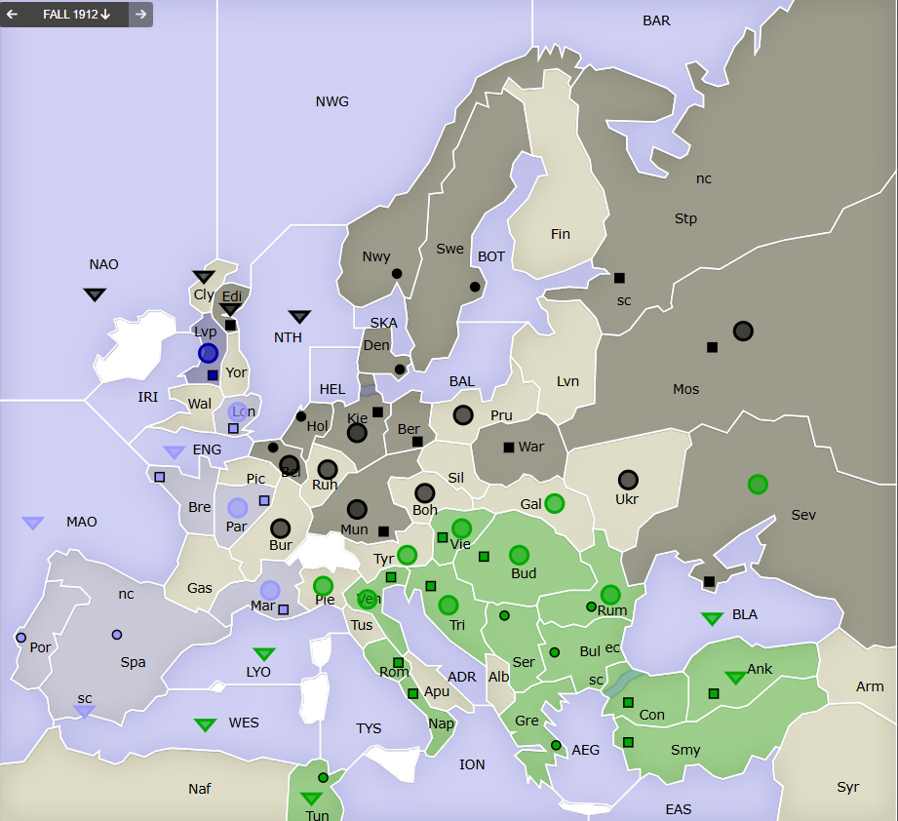Screen dimensions: 898x821
Task: Select the light blue fleet in MAO
Action: tap(32, 523)
